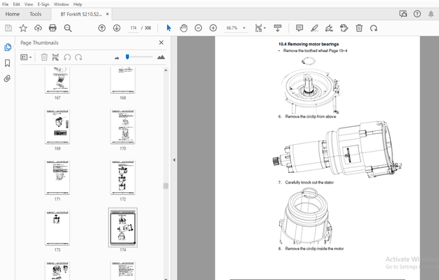Select page 174 thumbnail
439x280 pixels.
[123, 228]
